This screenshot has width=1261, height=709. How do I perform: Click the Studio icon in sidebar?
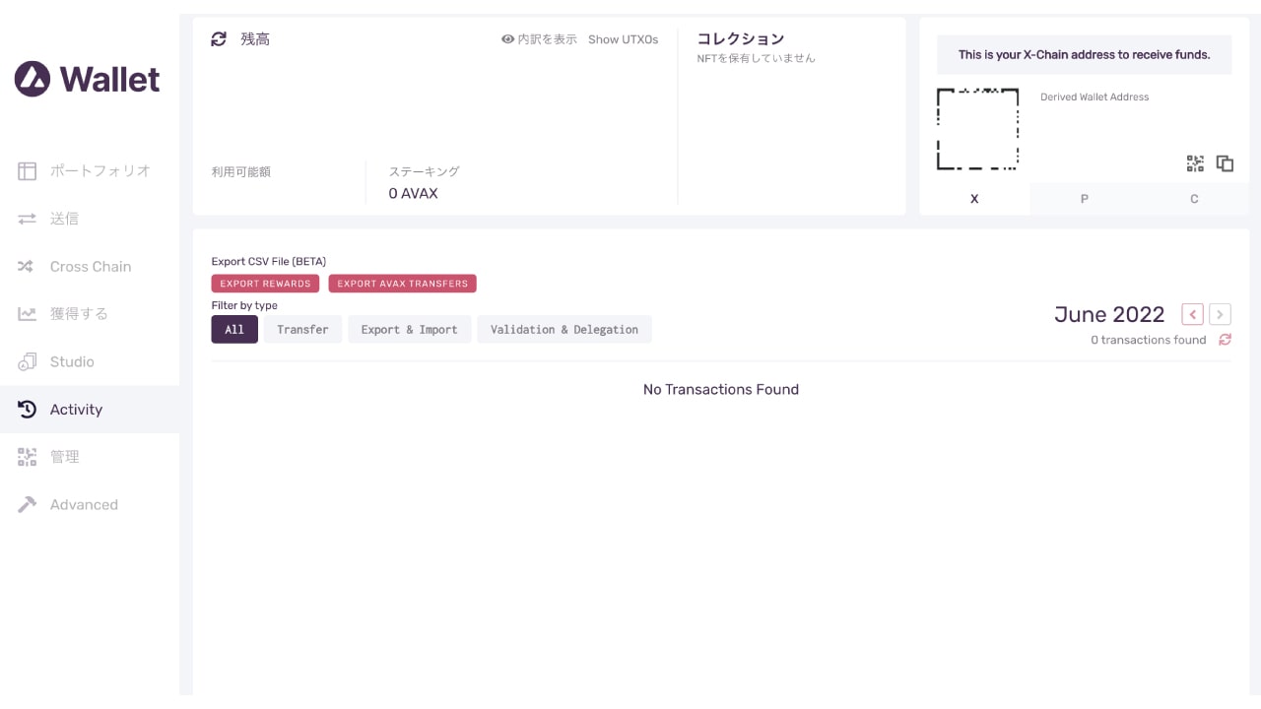[28, 361]
